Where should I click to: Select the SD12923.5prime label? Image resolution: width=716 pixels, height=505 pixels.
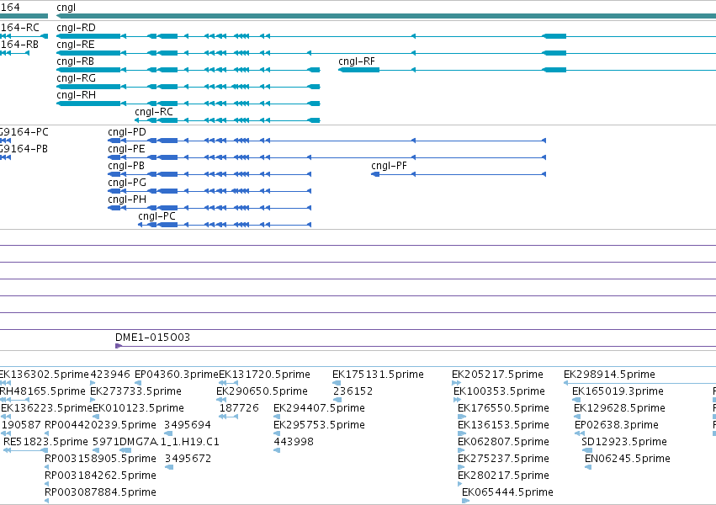(x=624, y=443)
